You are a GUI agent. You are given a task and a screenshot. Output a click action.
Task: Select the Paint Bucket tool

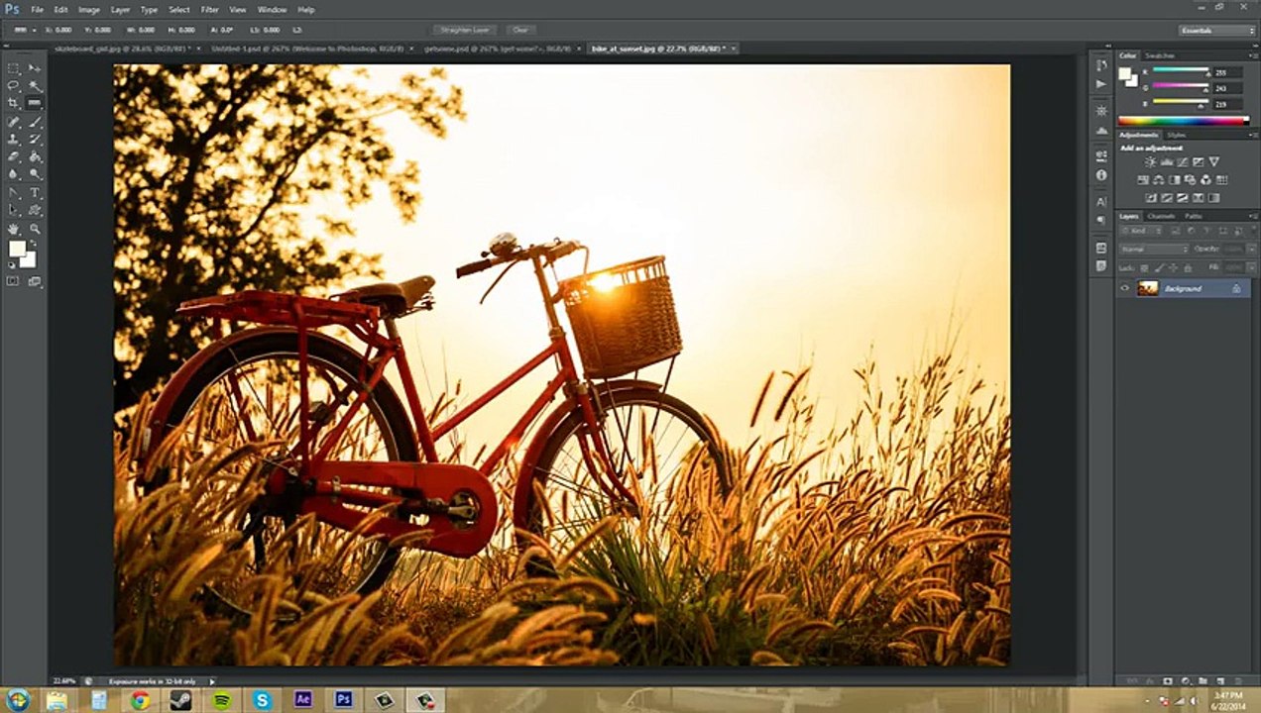(x=35, y=156)
